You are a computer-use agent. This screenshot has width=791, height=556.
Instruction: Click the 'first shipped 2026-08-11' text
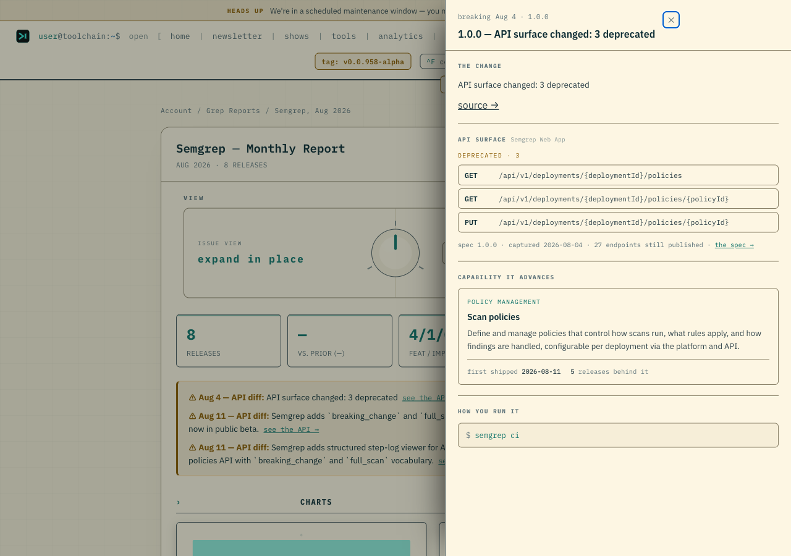514,371
